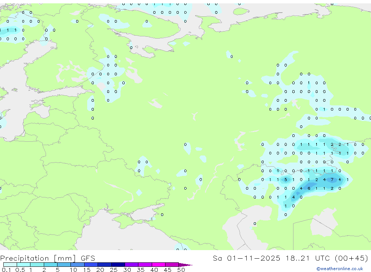
Task: Click the 30–35 mm legend swatch
Action: click(x=131, y=265)
